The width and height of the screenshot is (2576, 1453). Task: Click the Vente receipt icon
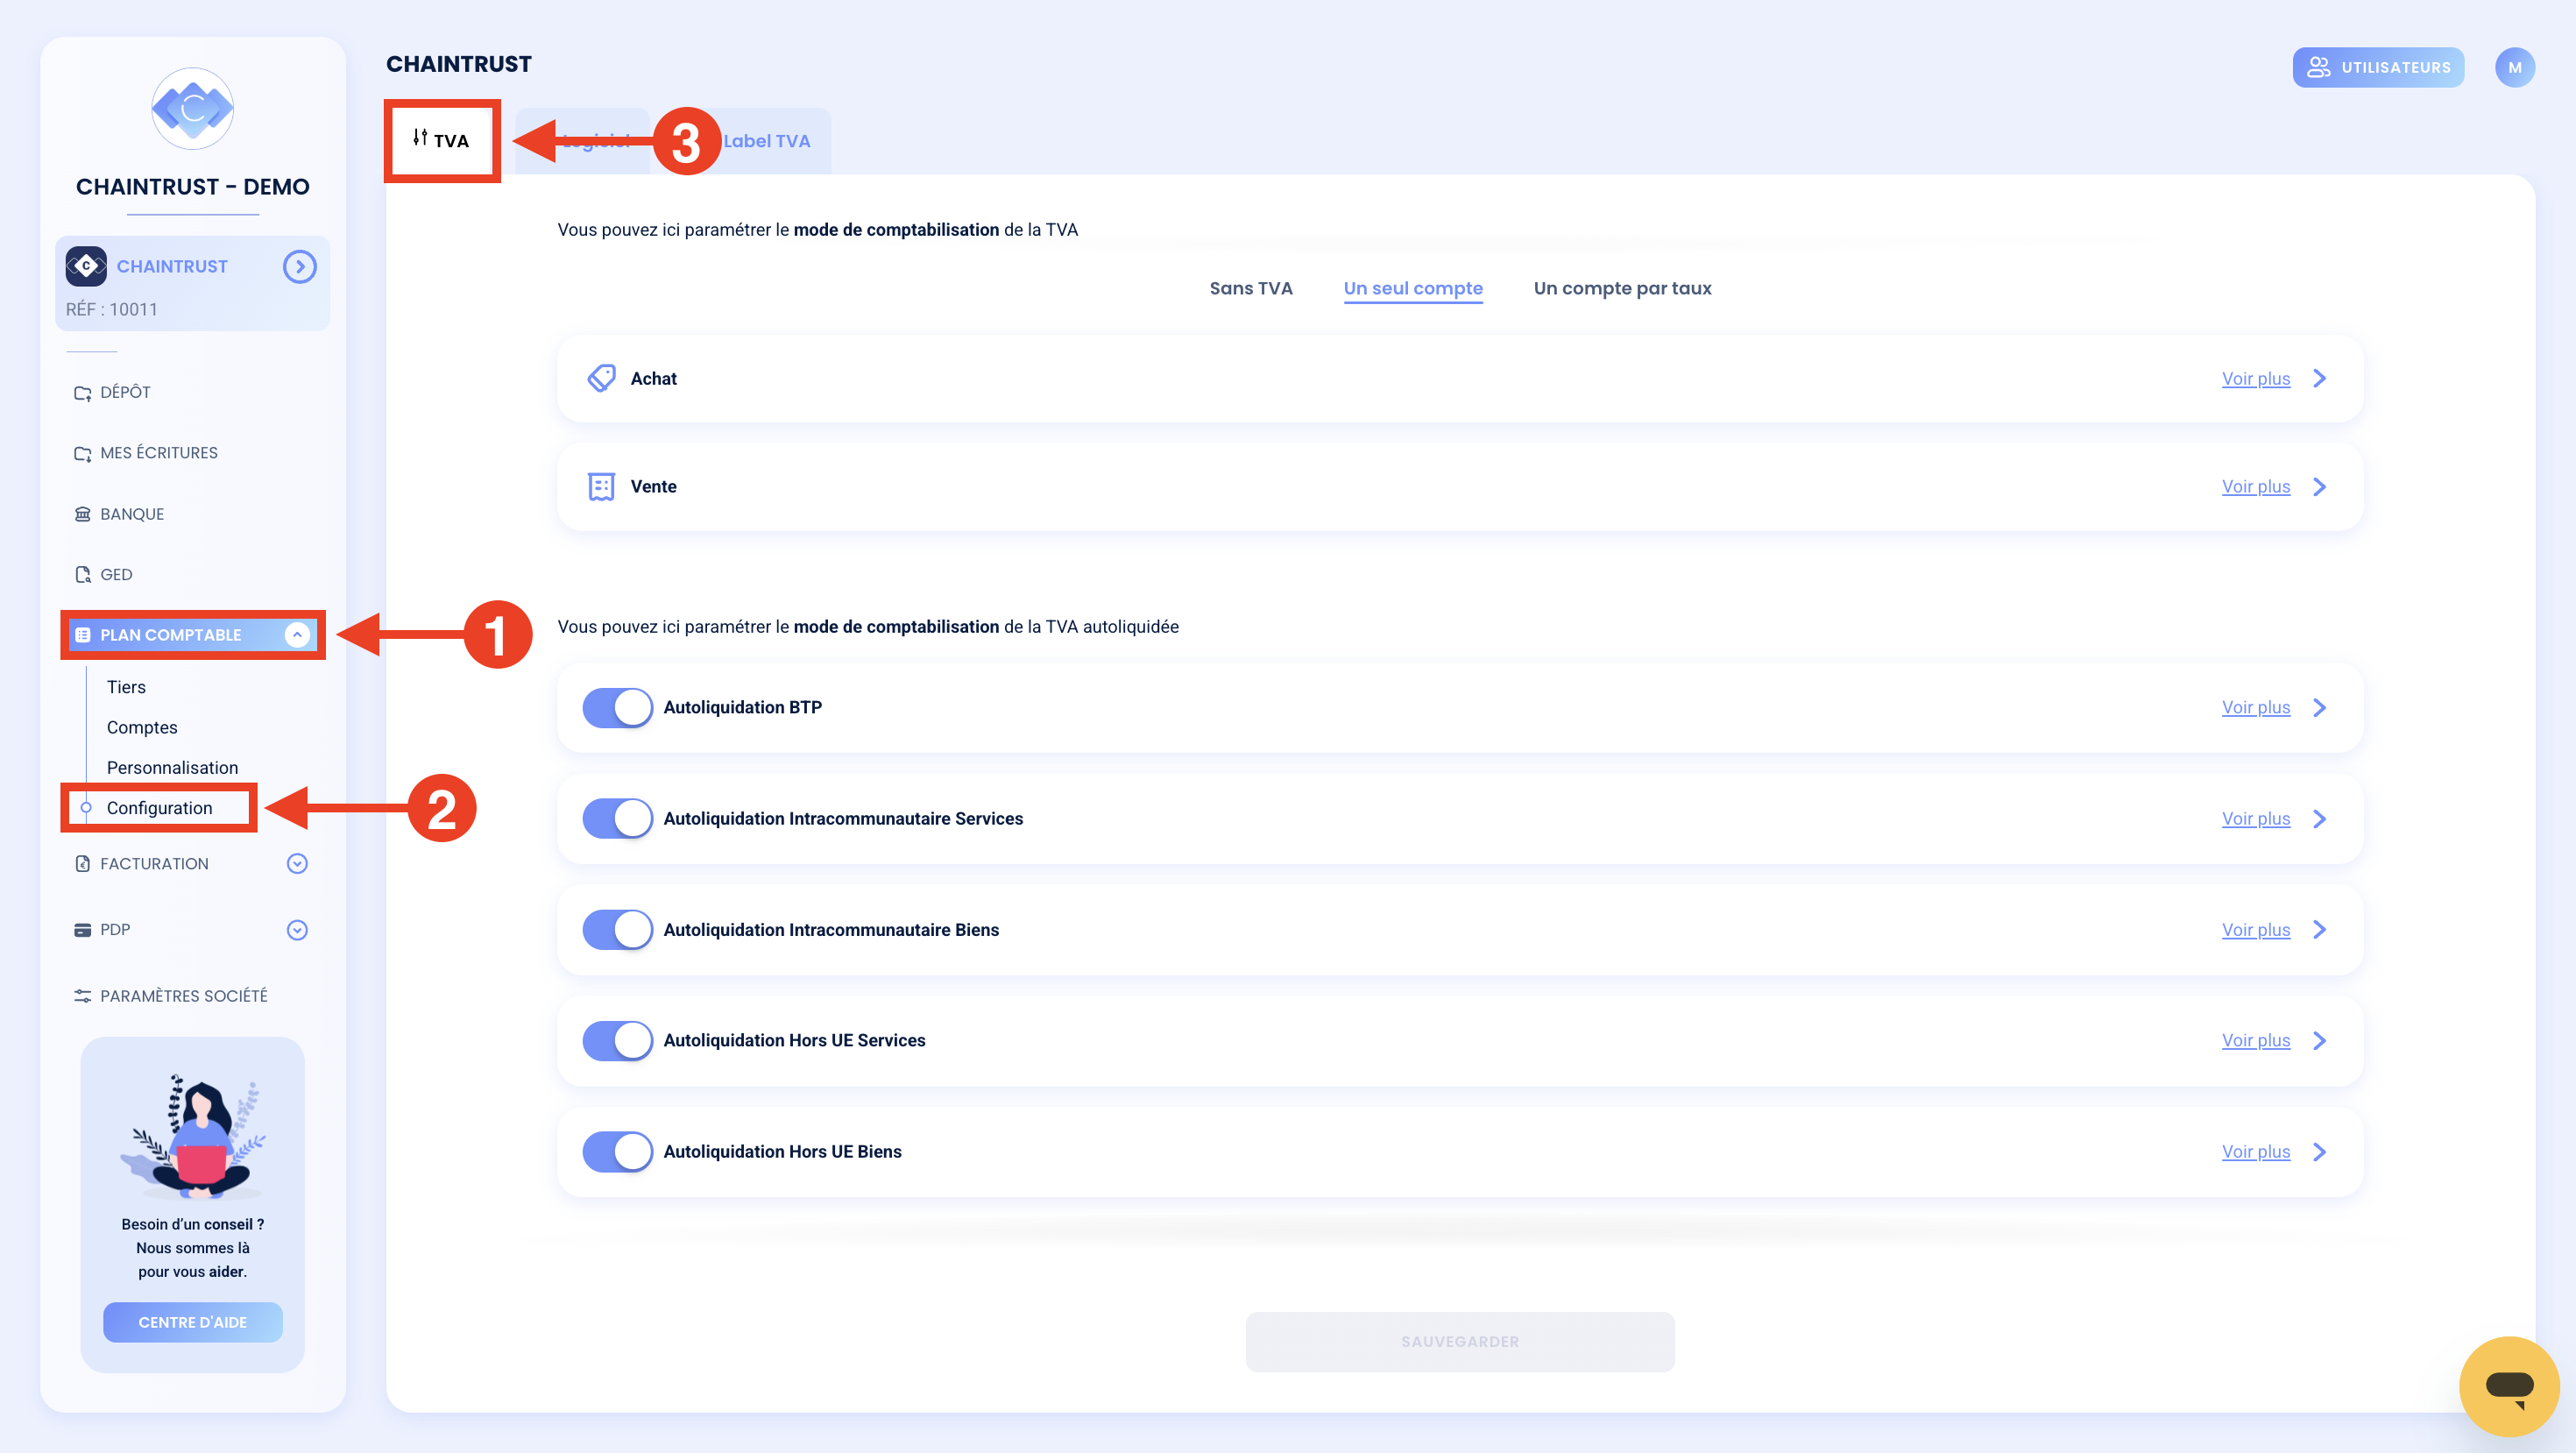click(x=601, y=486)
